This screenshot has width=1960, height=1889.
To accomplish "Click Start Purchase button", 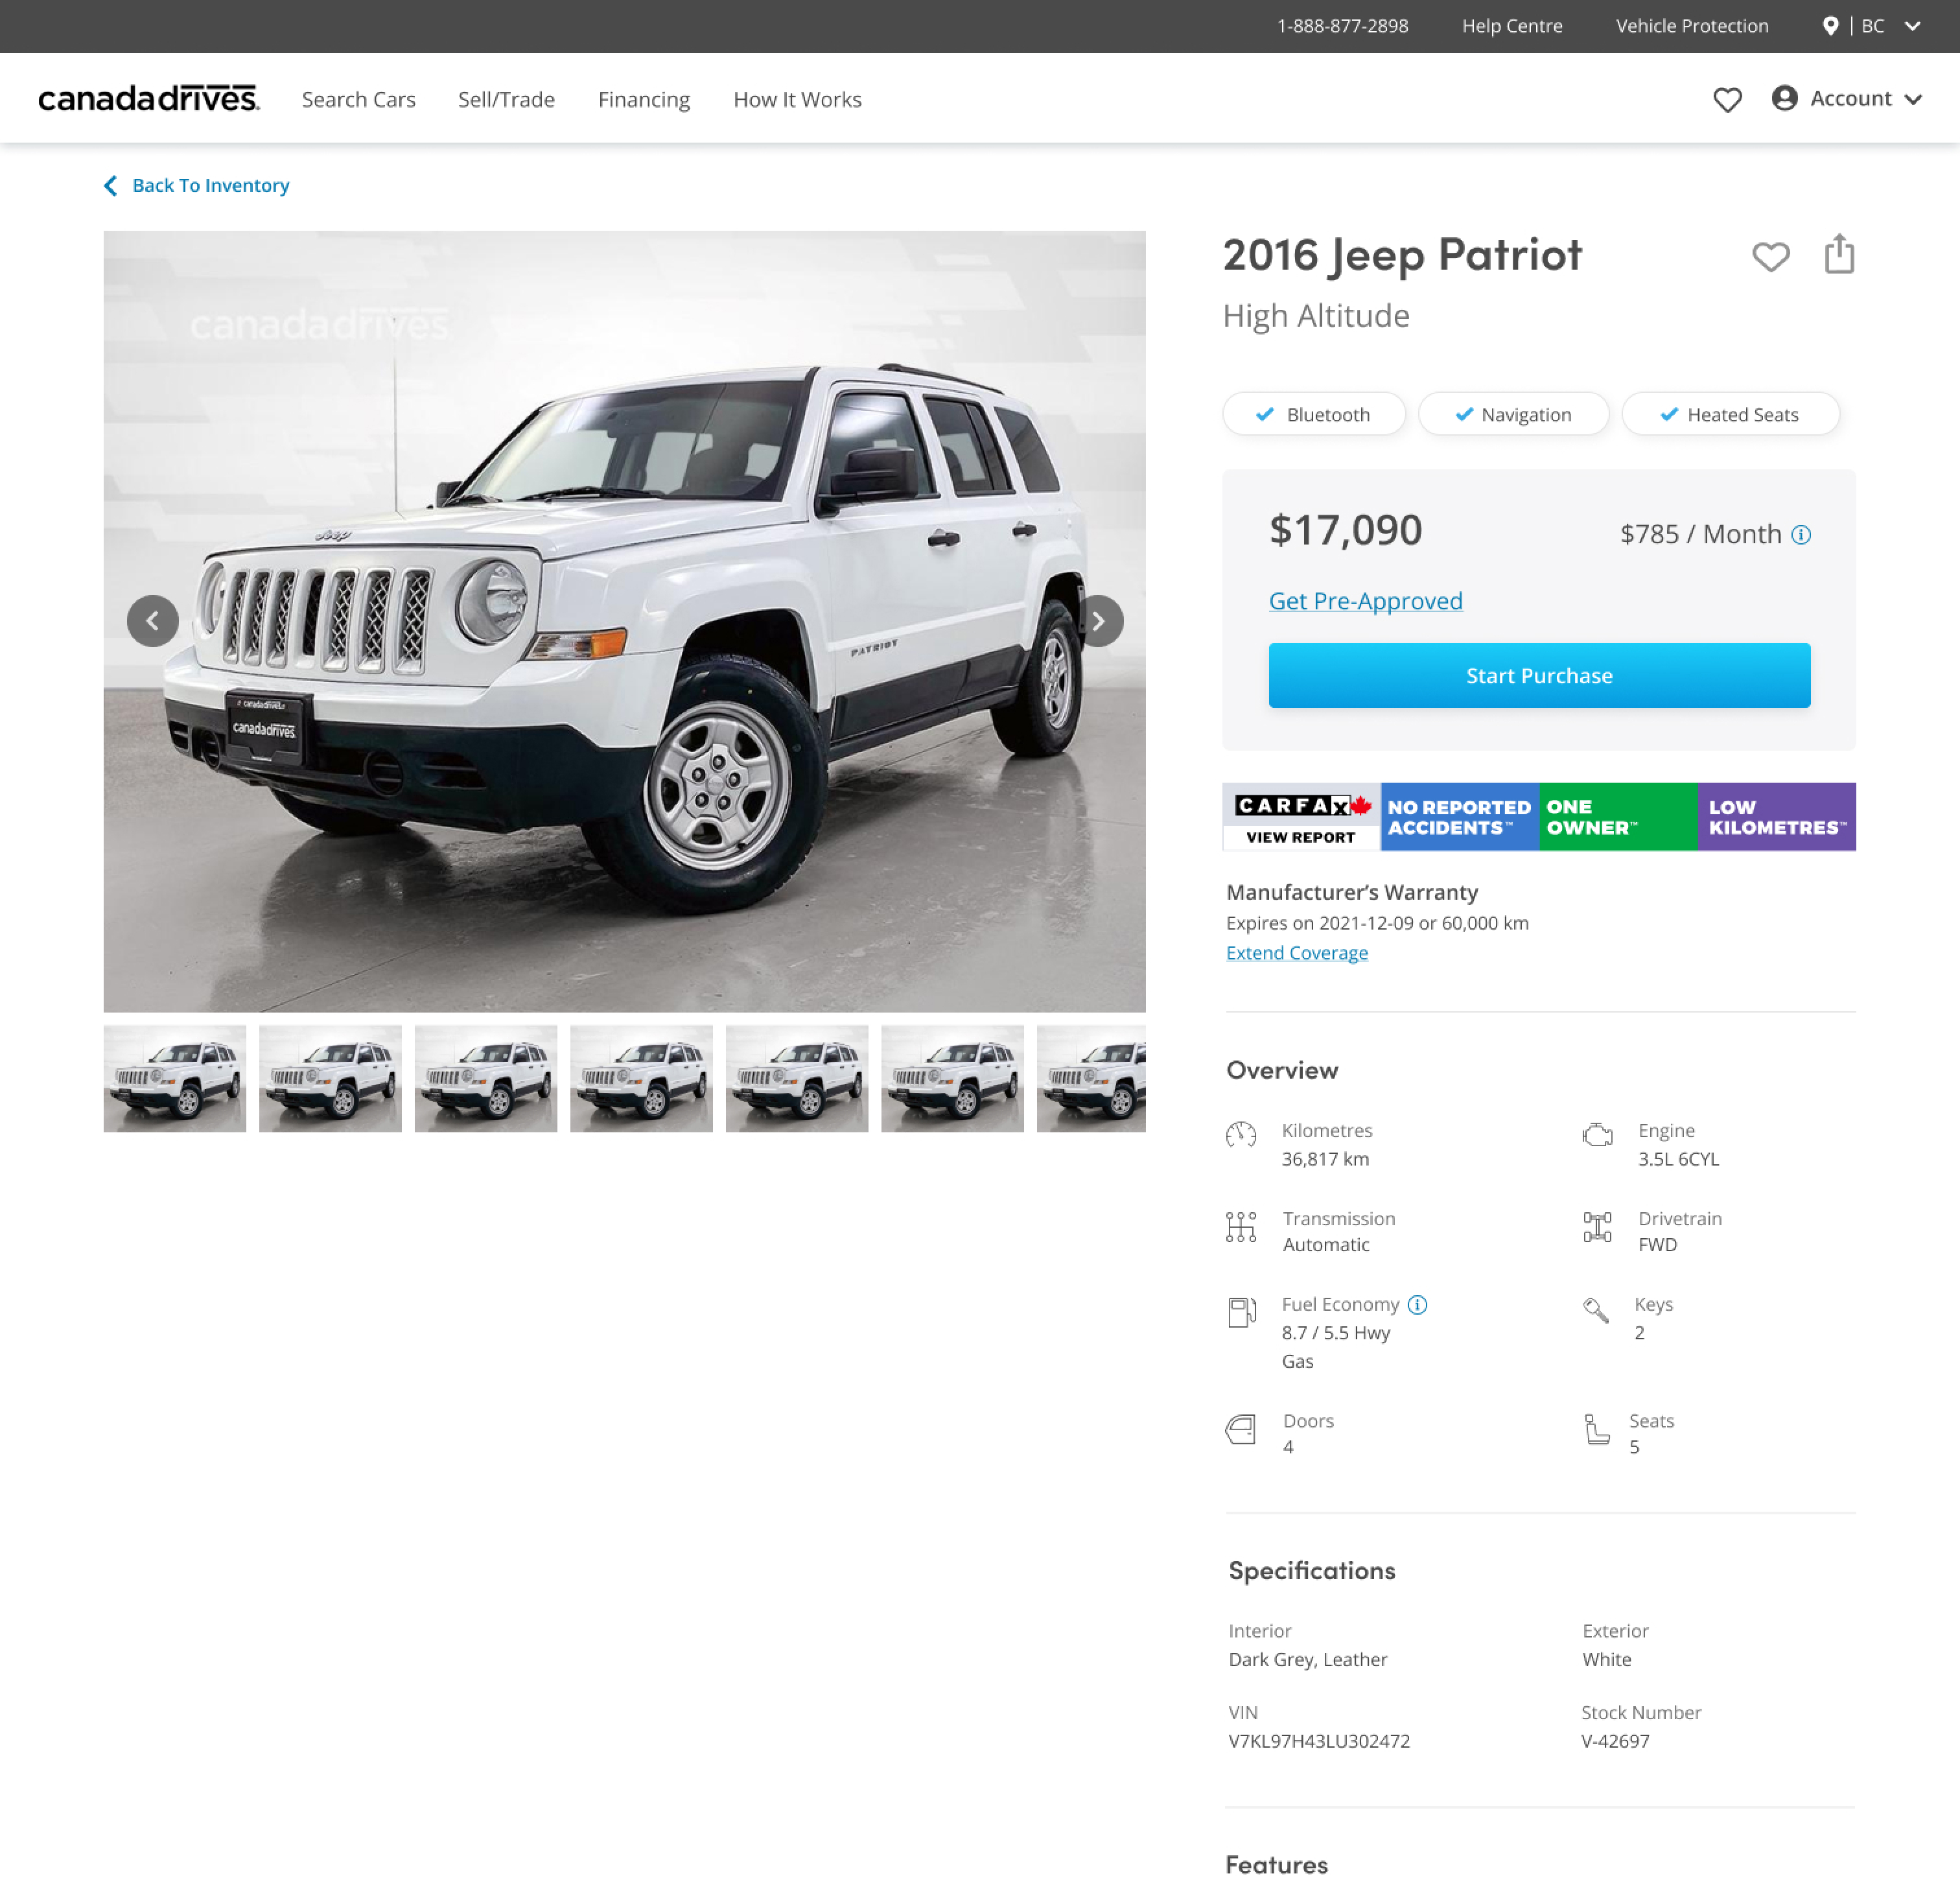I will 1539,675.
